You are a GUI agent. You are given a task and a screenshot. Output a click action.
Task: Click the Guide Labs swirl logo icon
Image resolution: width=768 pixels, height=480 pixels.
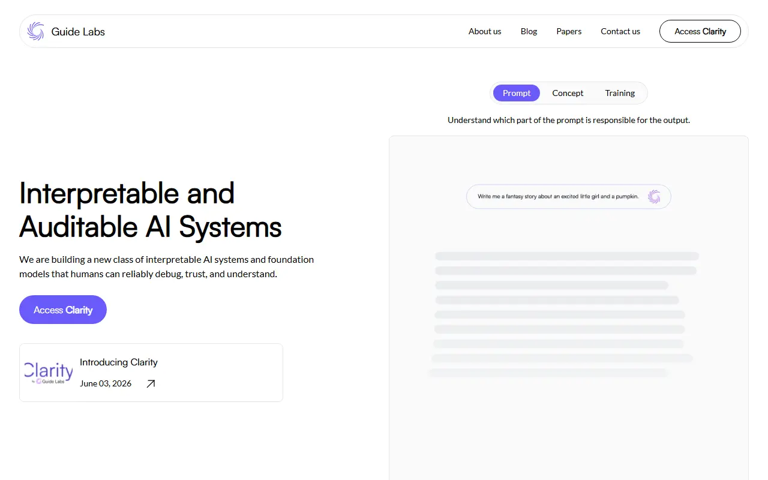(35, 31)
